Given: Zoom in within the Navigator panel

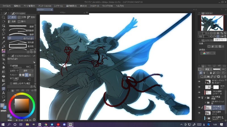Looking at the screenshot, I should coord(215,33).
